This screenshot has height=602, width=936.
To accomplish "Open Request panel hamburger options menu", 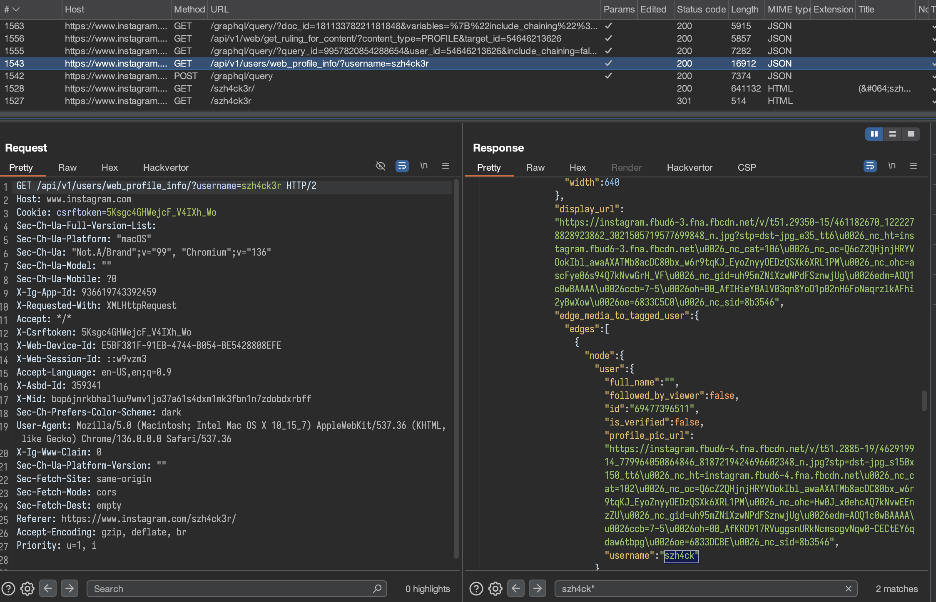I will click(446, 166).
